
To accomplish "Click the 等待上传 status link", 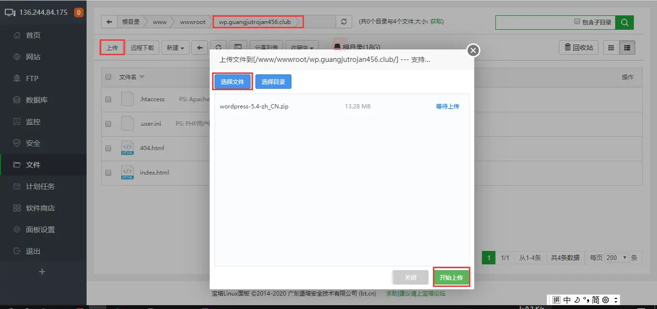I will [448, 107].
